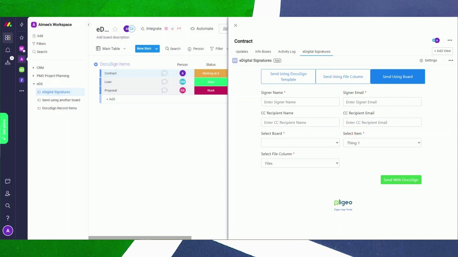Open the invite members icon
The height and width of the screenshot is (257, 458).
[8, 193]
